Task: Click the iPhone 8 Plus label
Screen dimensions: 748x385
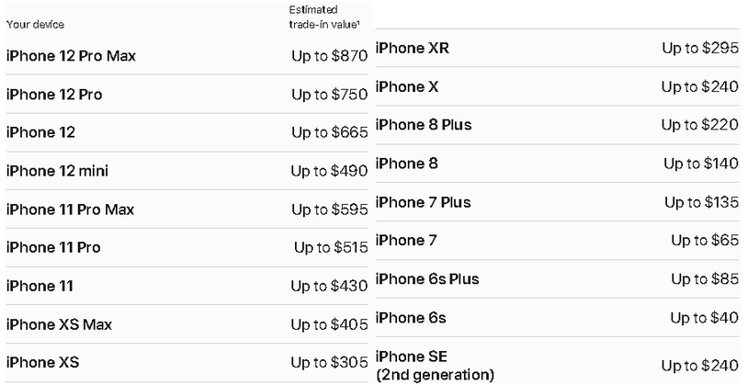Action: 424,124
